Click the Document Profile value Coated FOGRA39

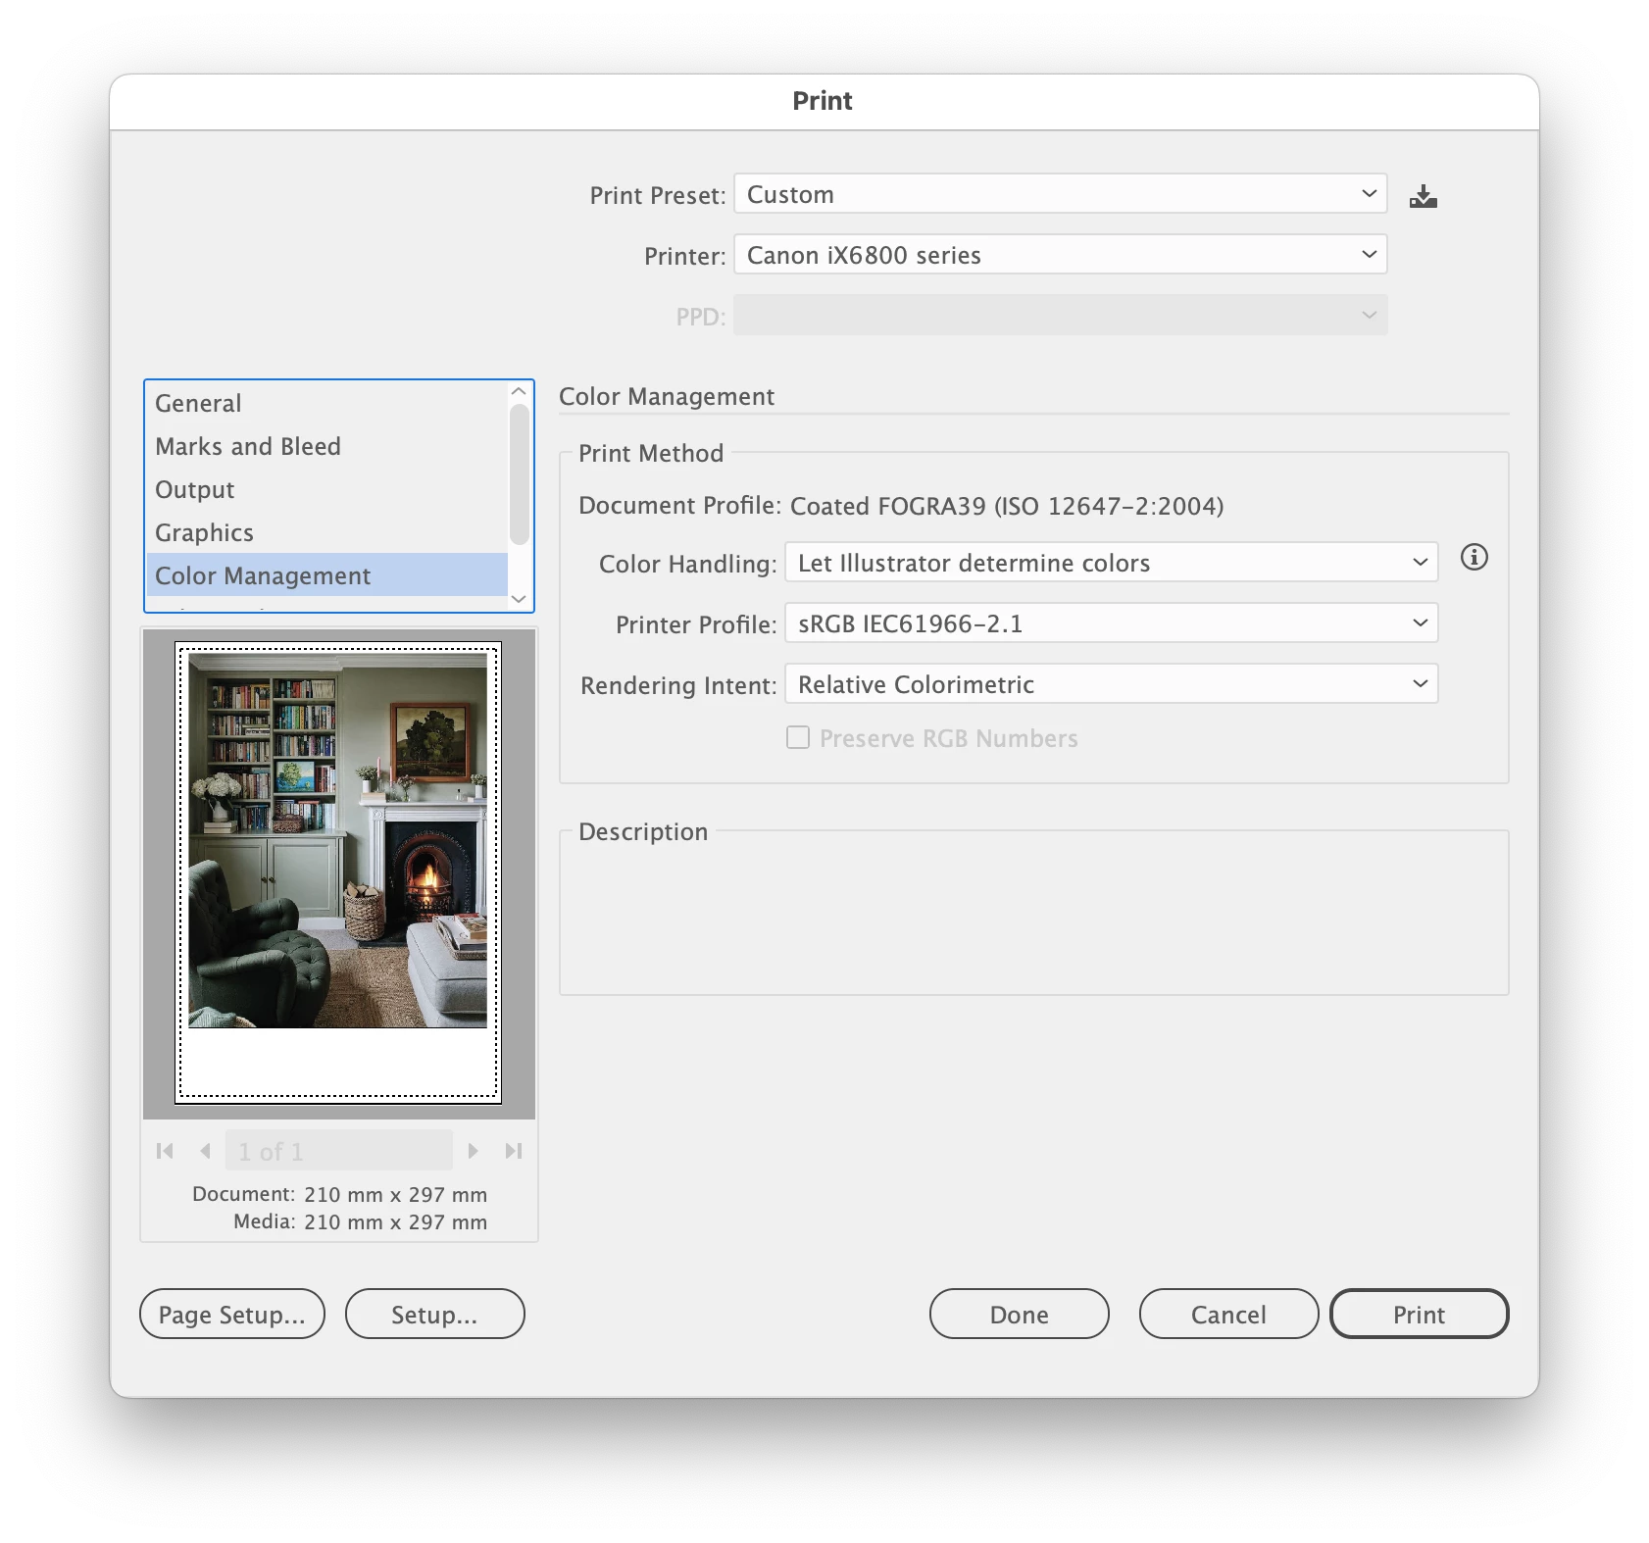(x=1007, y=506)
